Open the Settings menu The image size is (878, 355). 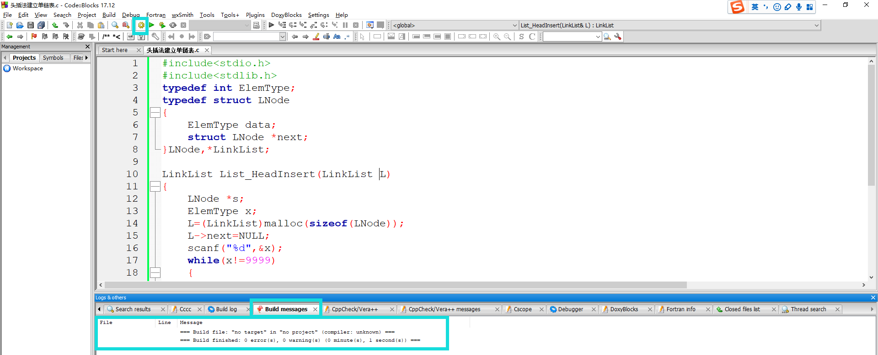(x=318, y=15)
